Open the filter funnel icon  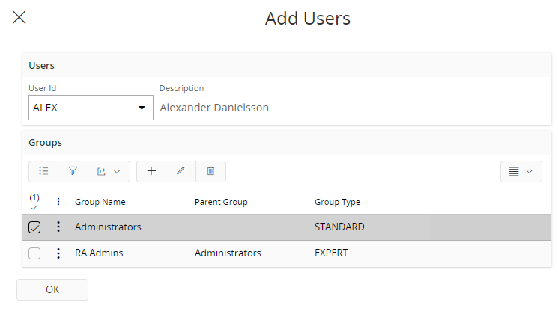point(73,171)
